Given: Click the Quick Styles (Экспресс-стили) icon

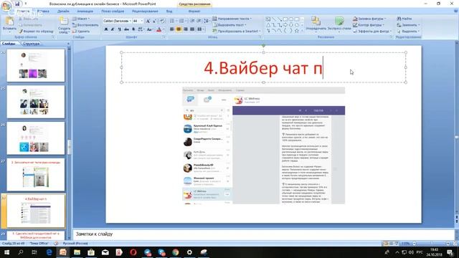Looking at the screenshot, I should click(339, 21).
